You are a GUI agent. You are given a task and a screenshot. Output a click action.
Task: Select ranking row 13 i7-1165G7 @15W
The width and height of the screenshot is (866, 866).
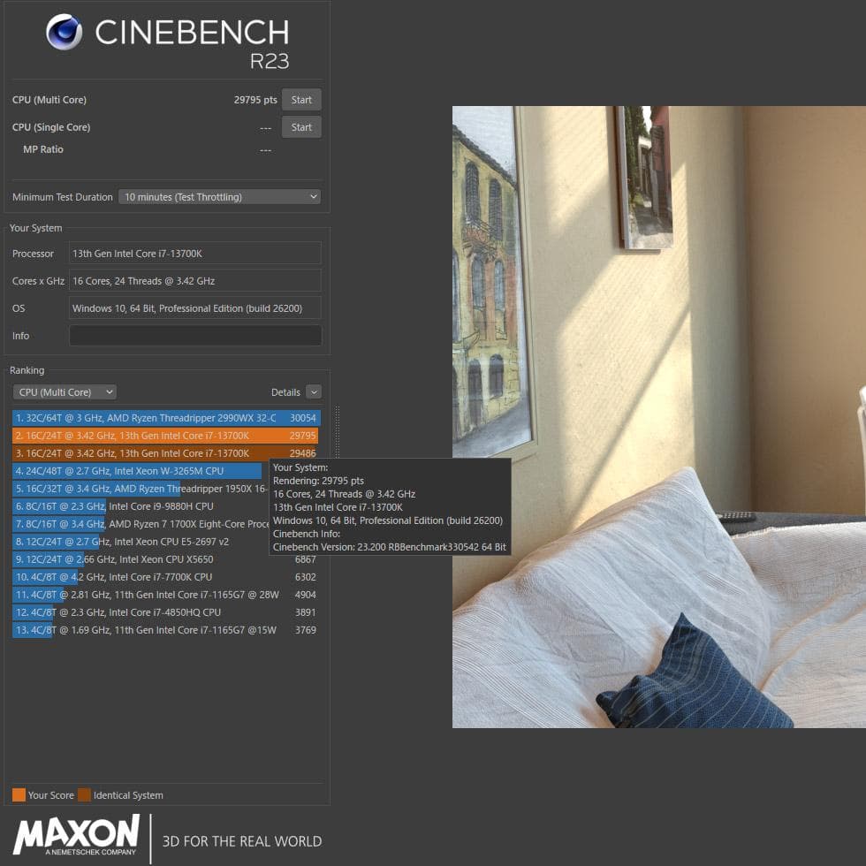tap(166, 630)
